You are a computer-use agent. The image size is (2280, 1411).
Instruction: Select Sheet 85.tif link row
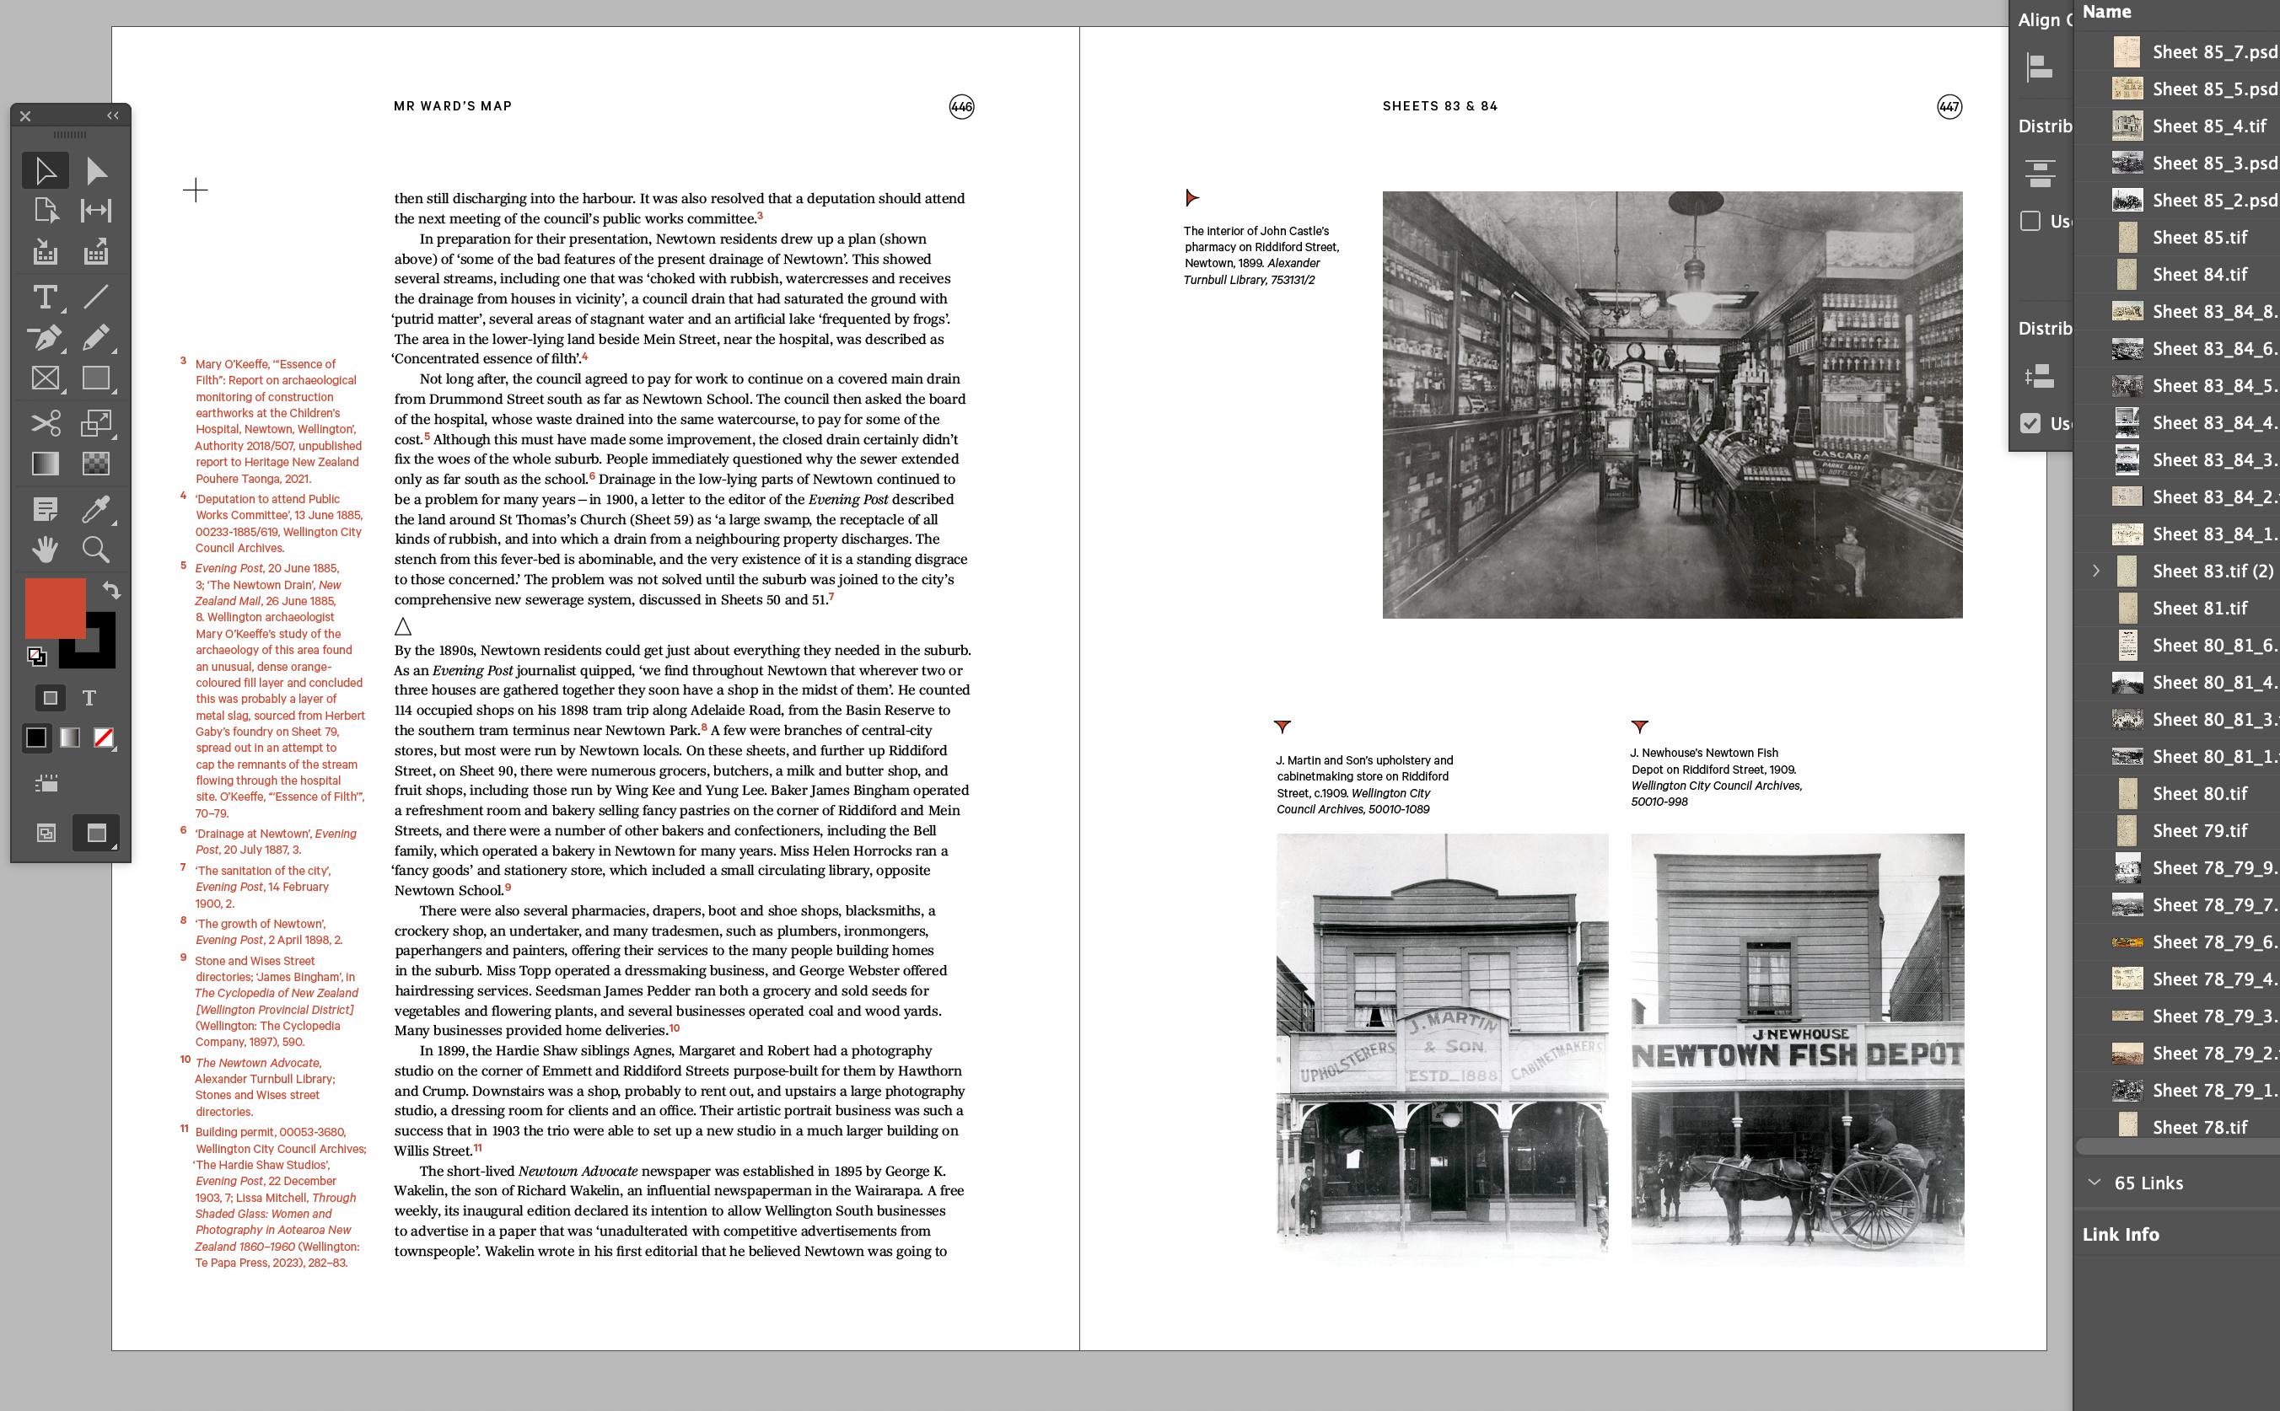click(x=2177, y=237)
